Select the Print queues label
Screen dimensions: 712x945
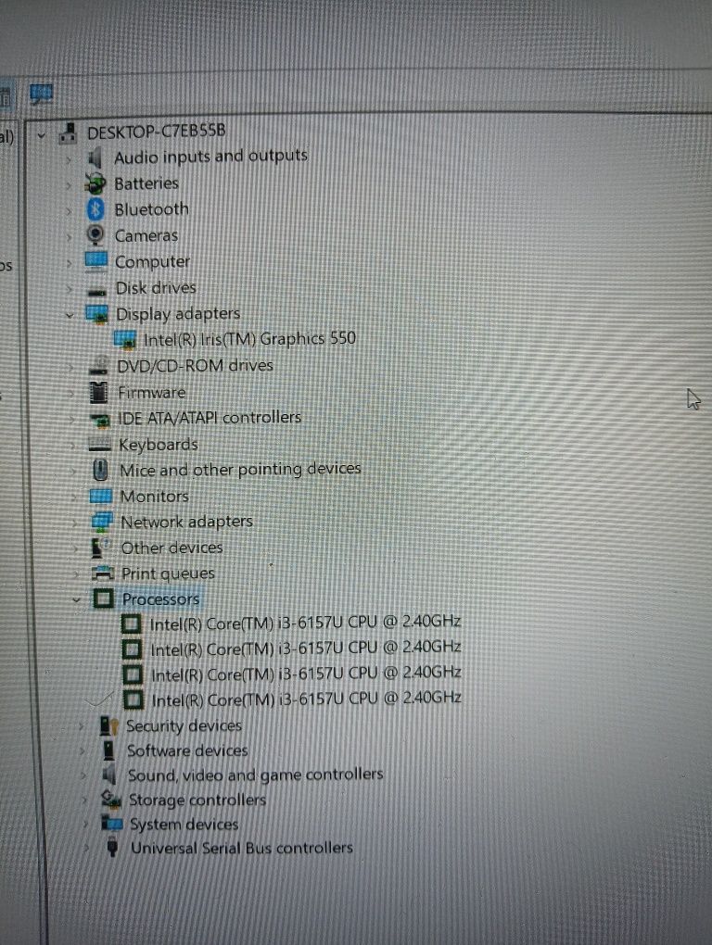point(168,573)
